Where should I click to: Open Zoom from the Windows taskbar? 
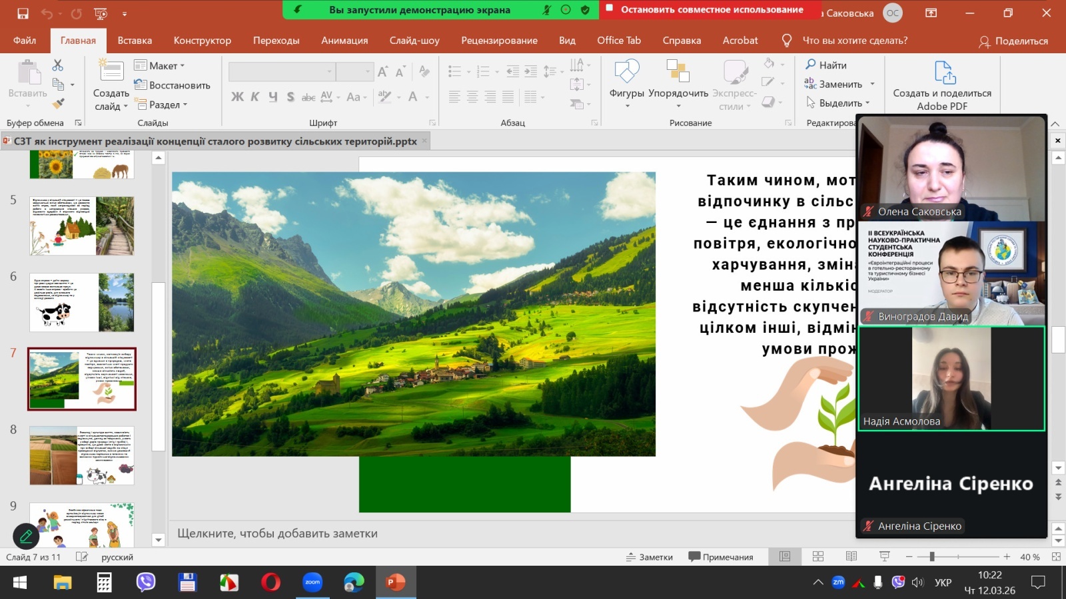[312, 582]
